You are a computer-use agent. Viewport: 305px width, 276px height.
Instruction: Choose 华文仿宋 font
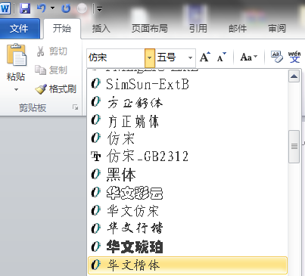point(187,211)
